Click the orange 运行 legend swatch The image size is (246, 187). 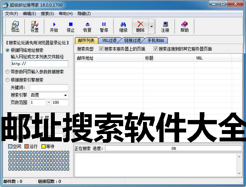pos(26,146)
